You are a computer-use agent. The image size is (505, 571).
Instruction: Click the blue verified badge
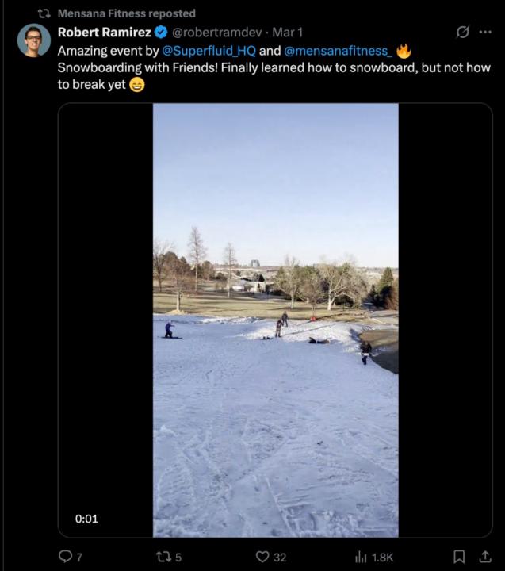pos(160,33)
